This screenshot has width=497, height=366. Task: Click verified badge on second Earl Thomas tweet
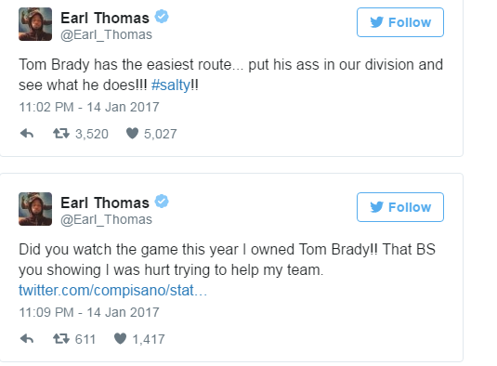162,202
